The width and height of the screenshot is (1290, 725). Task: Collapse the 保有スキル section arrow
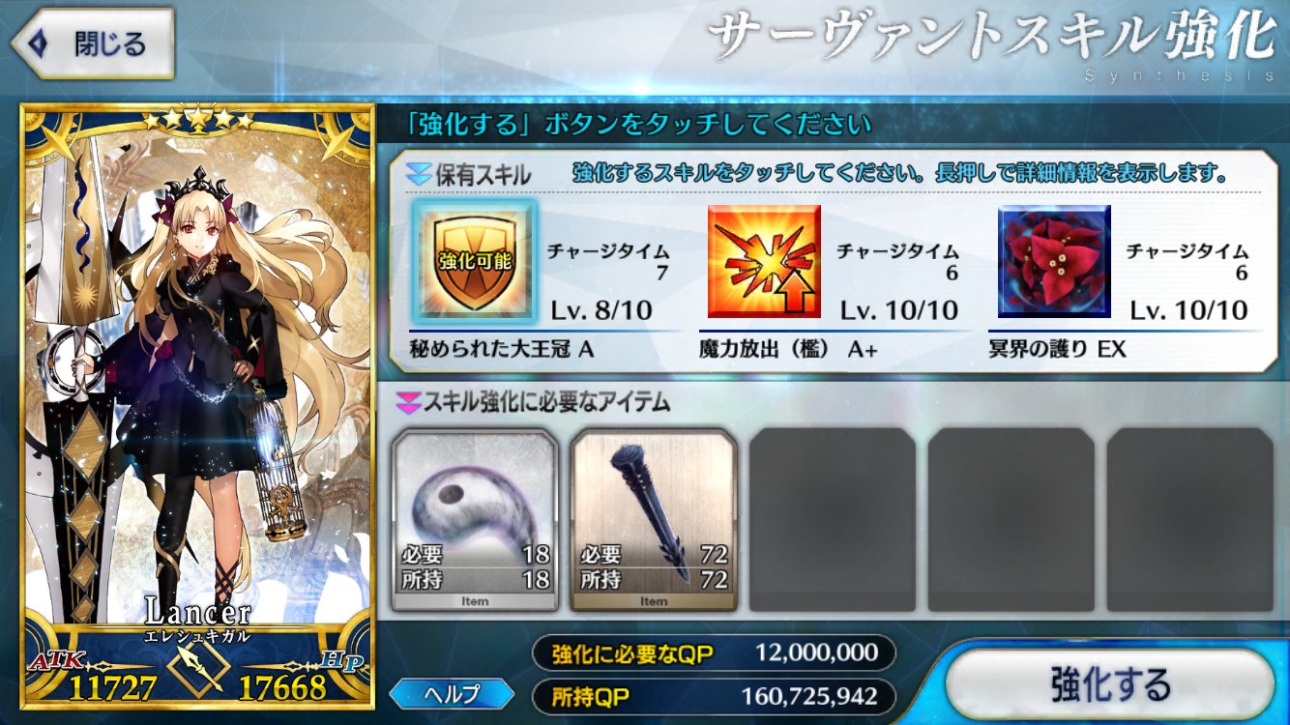(418, 175)
